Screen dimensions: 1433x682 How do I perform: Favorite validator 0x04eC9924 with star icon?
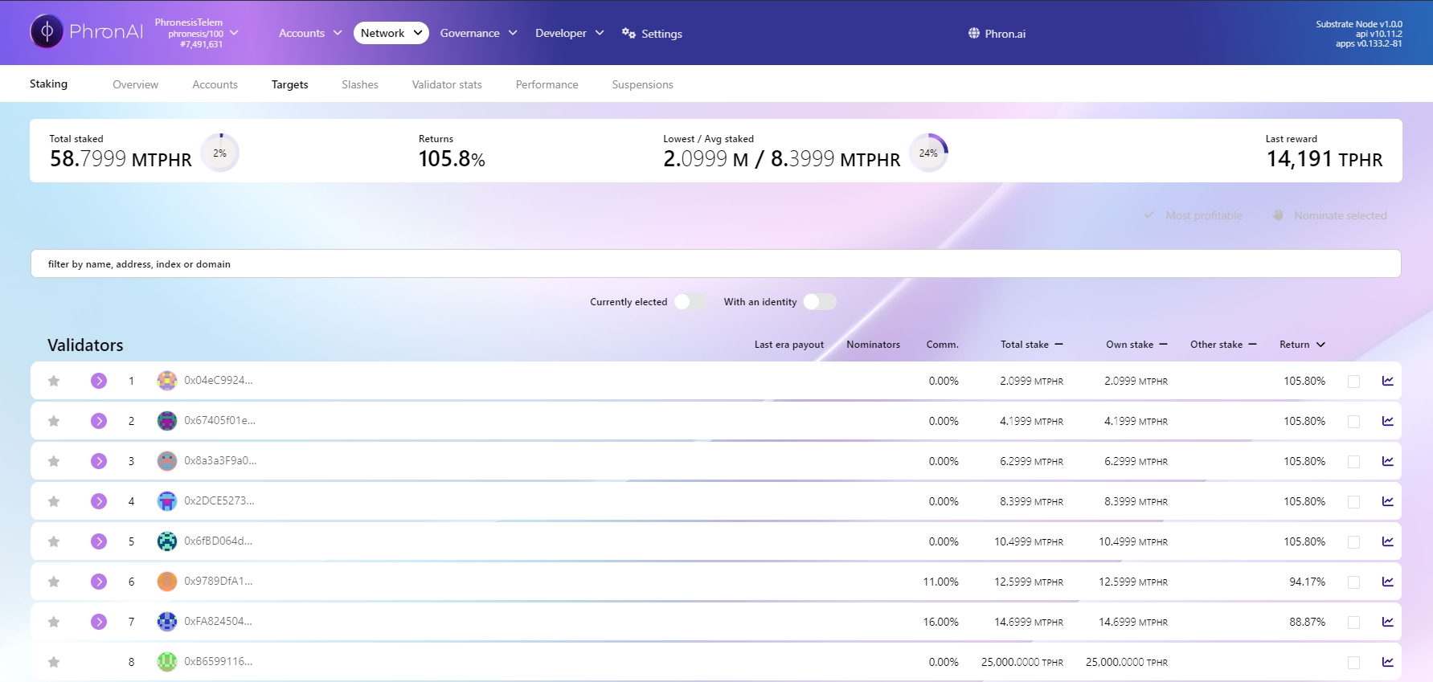pyautogui.click(x=54, y=381)
